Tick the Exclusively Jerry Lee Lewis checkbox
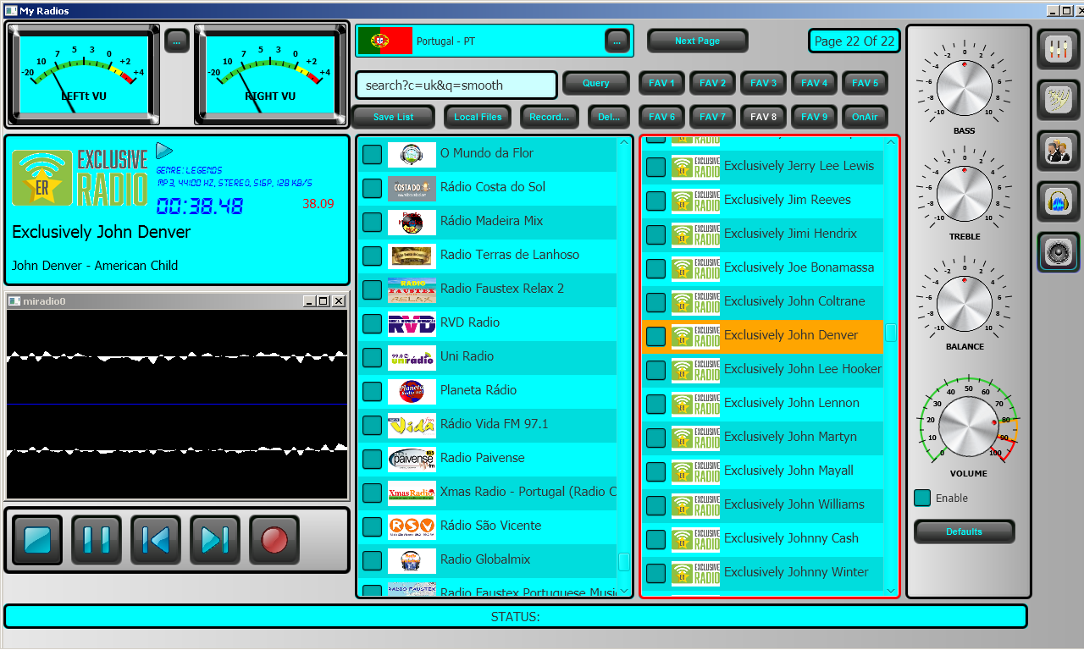 655,167
